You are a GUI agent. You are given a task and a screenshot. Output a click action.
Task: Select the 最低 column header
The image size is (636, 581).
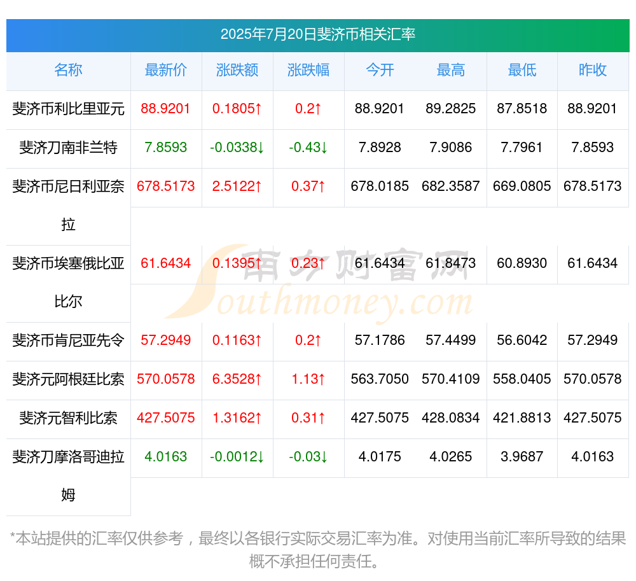[522, 70]
